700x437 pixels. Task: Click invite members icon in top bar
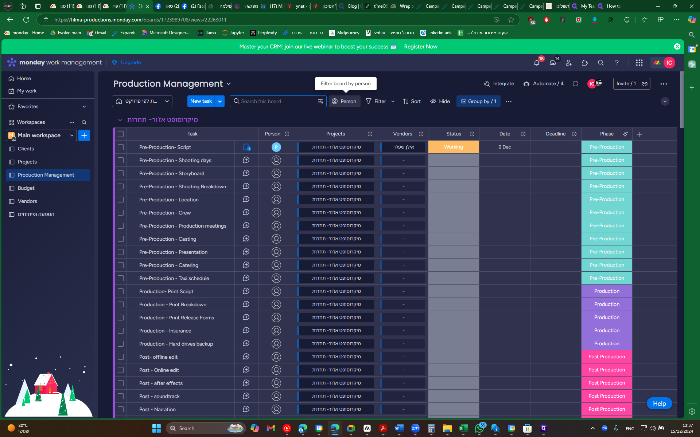pos(569,63)
